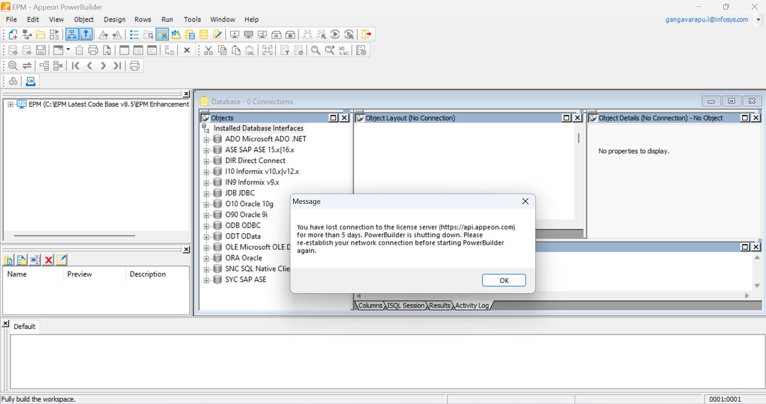Expand the EPM workspace tree node
The width and height of the screenshot is (766, 404).
[x=10, y=105]
